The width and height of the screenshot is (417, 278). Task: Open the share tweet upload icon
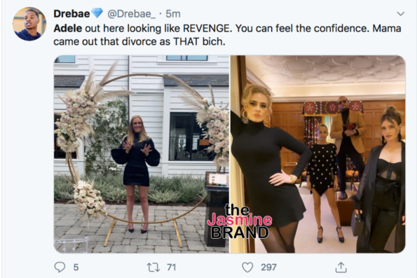[341, 267]
